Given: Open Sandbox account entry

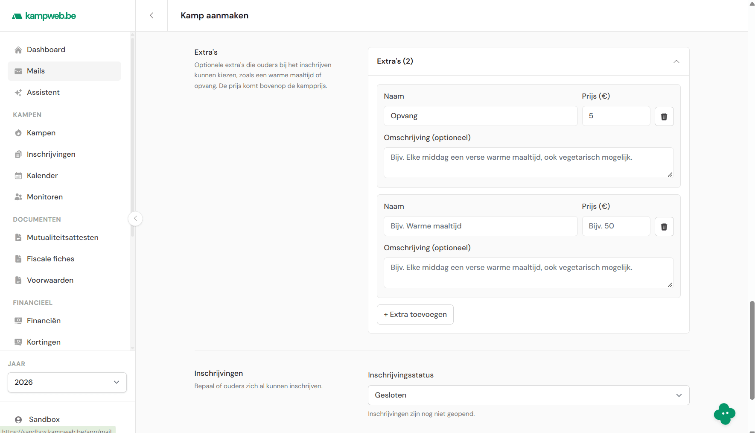Looking at the screenshot, I should [x=64, y=419].
